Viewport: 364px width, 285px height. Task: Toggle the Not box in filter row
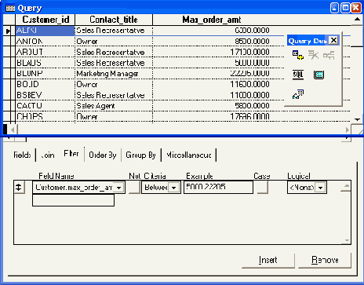tap(134, 188)
